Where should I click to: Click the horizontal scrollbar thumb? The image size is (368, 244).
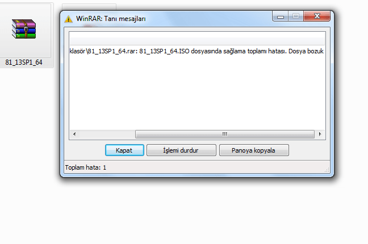[x=224, y=134]
